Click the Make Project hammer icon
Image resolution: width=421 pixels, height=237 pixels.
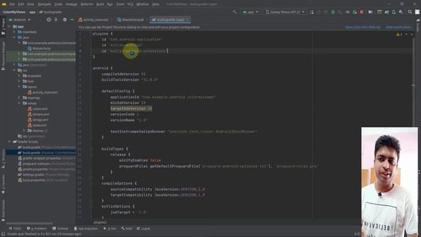click(235, 12)
